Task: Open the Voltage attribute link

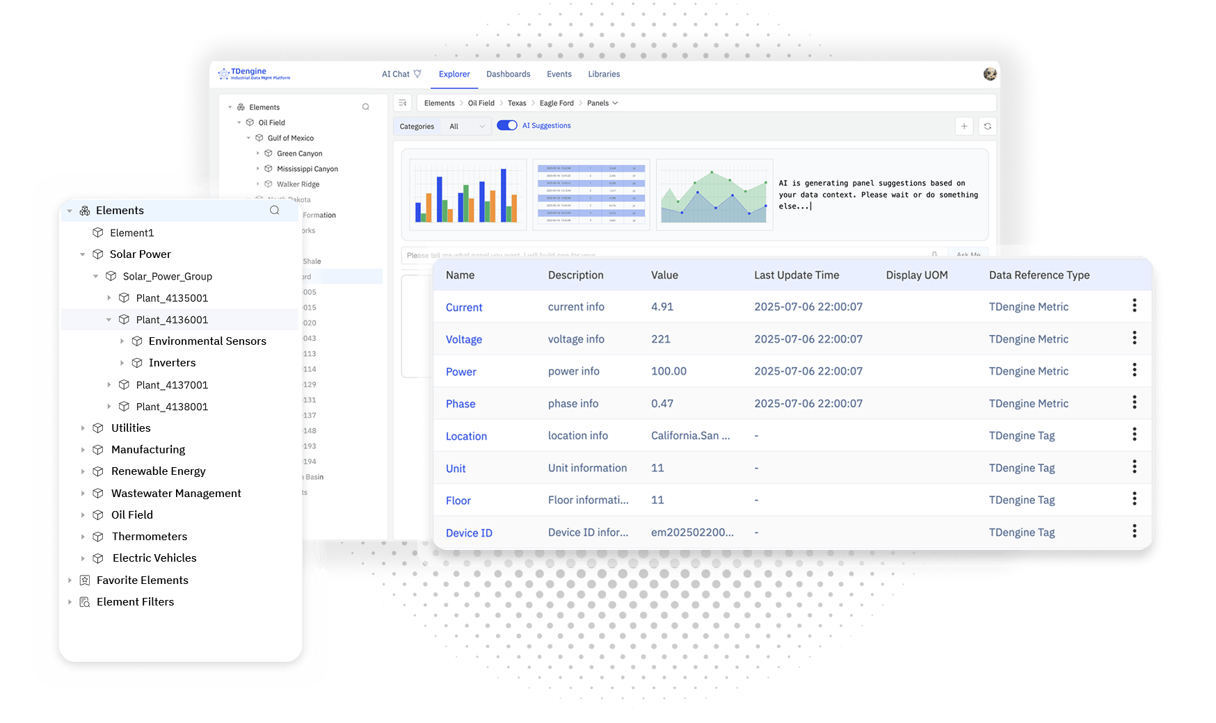Action: point(463,339)
